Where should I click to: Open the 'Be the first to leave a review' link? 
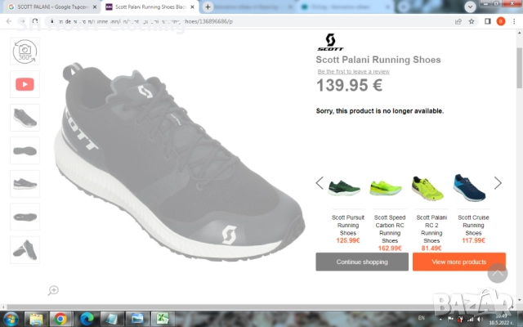tap(352, 72)
